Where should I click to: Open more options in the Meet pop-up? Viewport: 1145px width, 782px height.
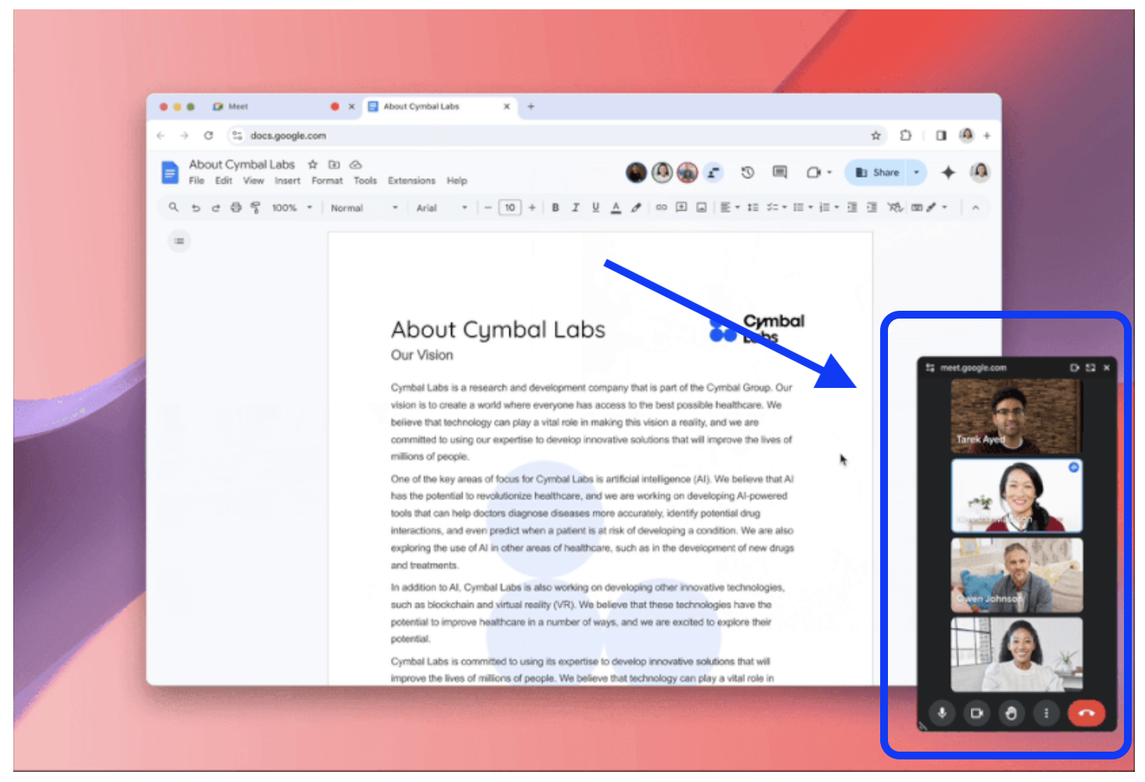pyautogui.click(x=1046, y=713)
